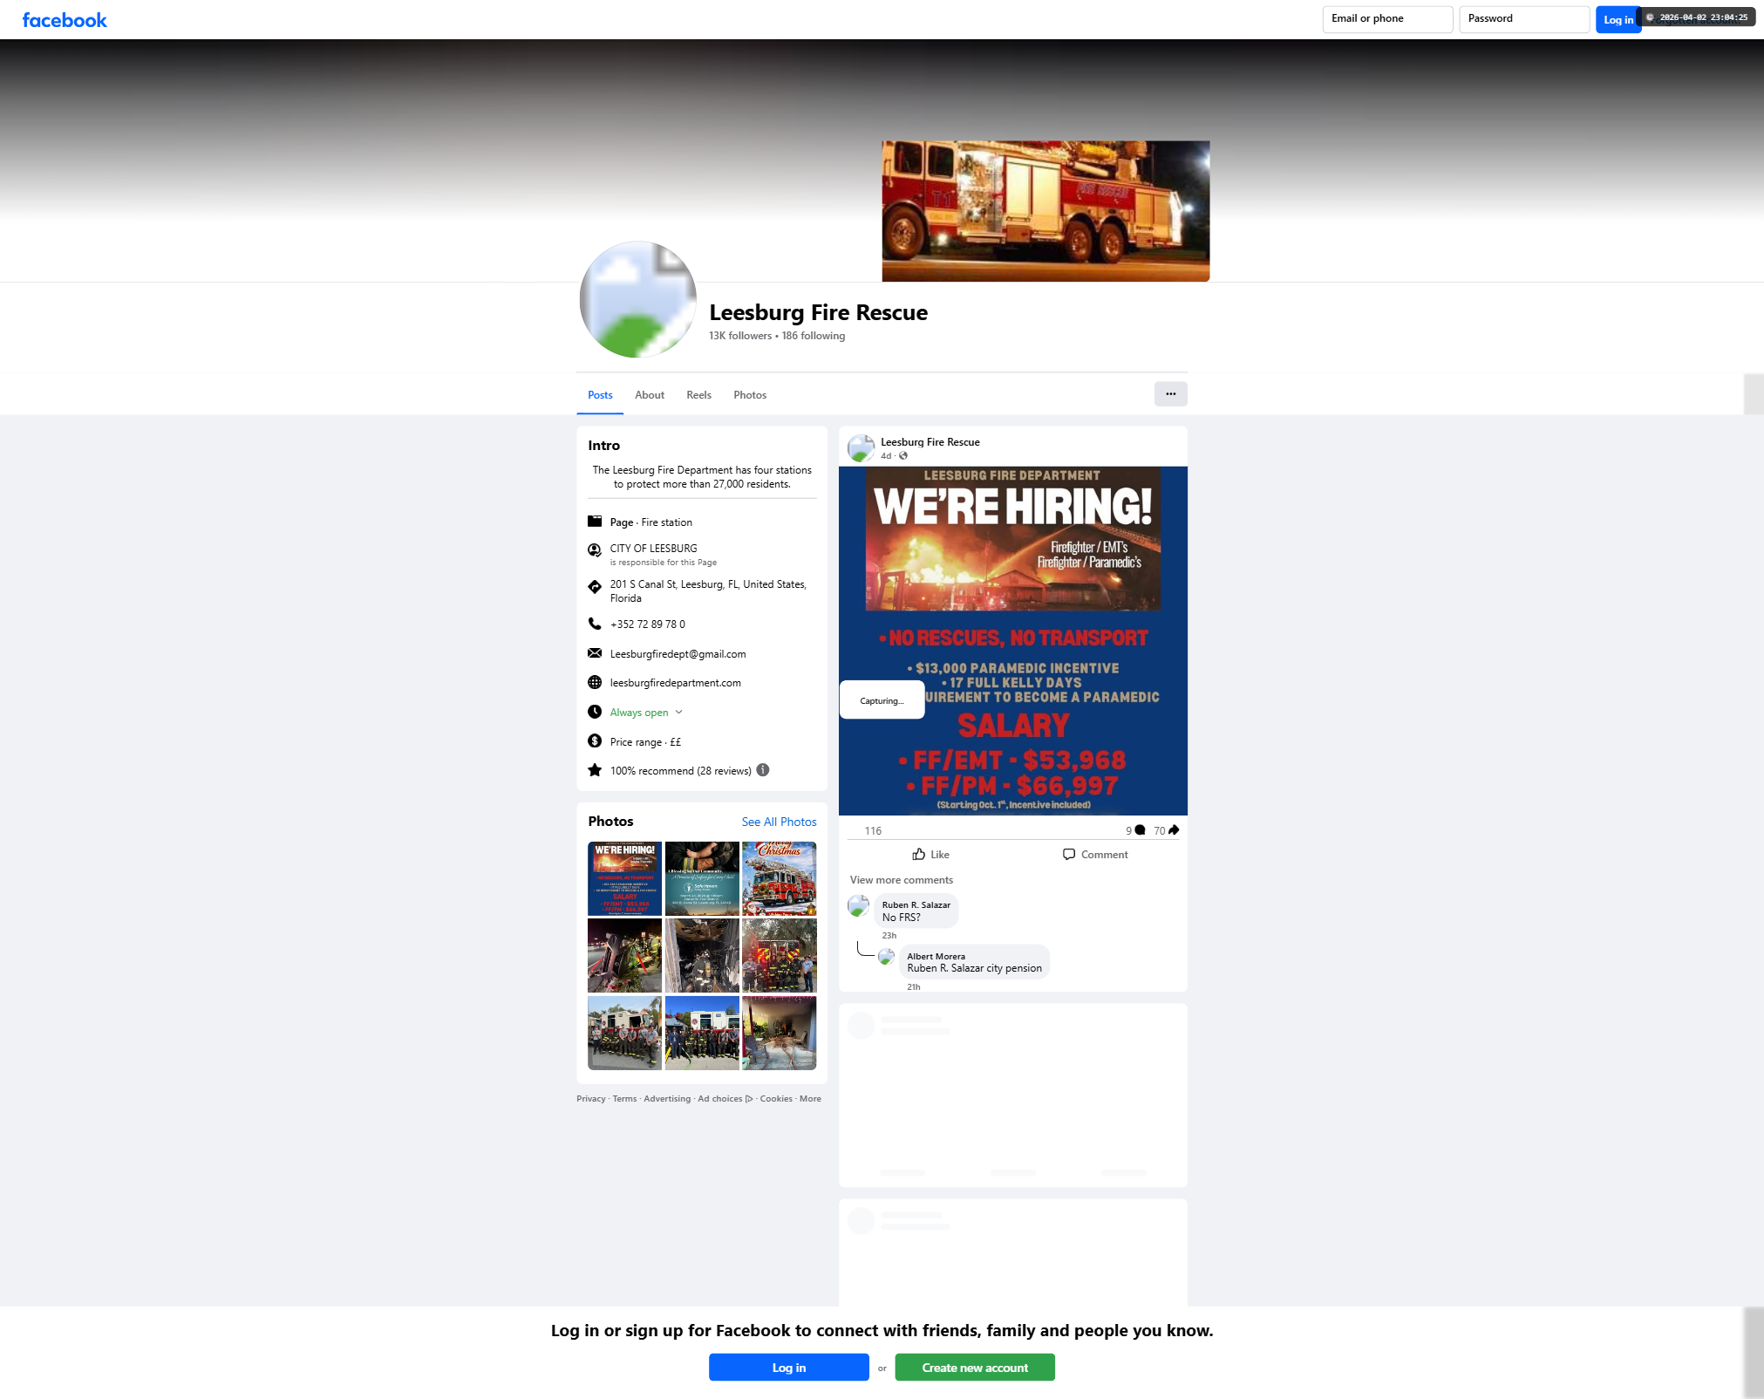Click the comment count bubble icon
This screenshot has height=1399, width=1764.
pyautogui.click(x=1140, y=830)
